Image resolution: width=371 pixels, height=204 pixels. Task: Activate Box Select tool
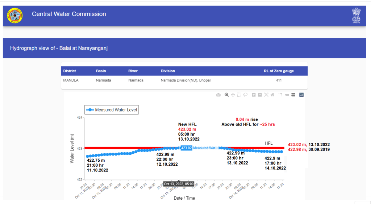[x=239, y=95]
